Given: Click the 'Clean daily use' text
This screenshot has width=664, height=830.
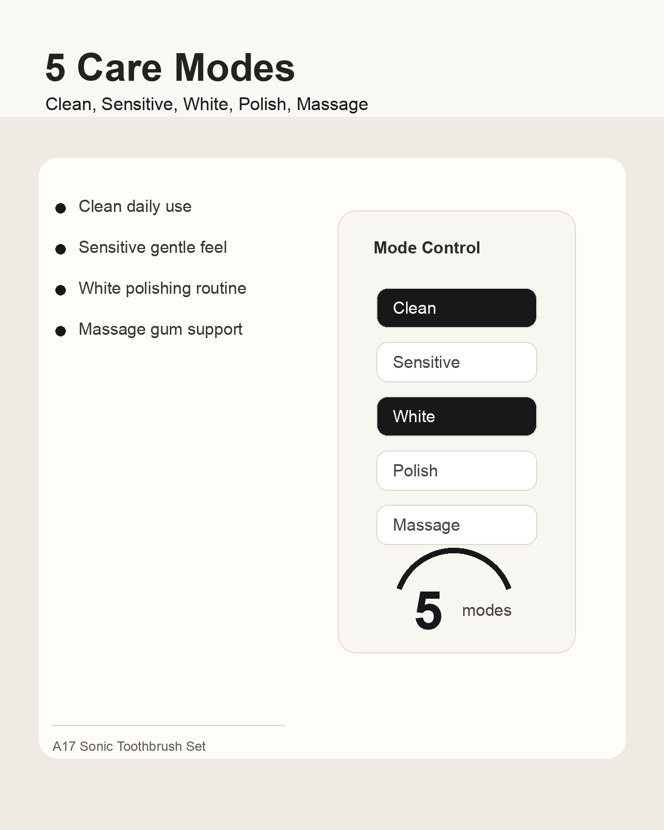Looking at the screenshot, I should click(x=135, y=206).
